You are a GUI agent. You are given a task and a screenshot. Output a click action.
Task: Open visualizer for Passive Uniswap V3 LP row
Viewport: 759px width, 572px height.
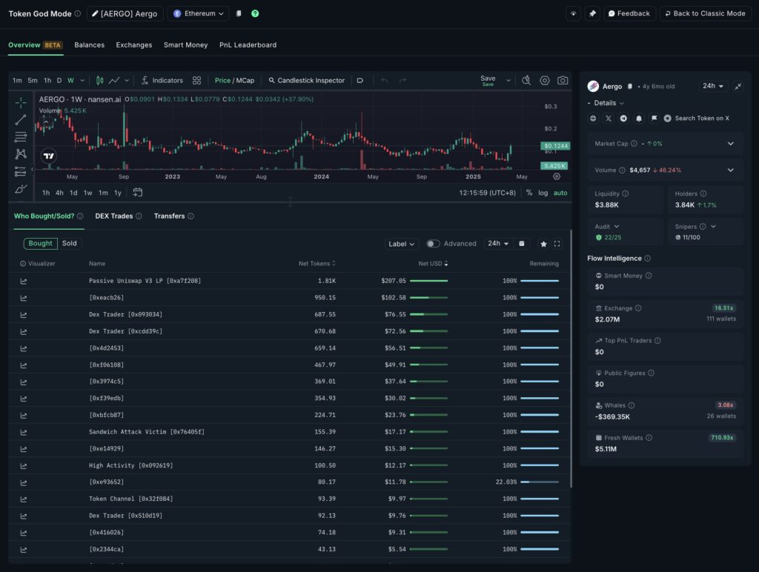(x=23, y=281)
